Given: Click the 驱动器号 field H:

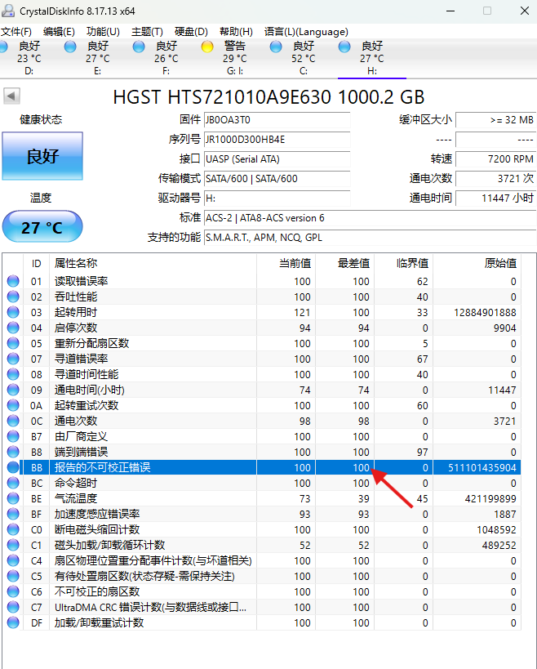Looking at the screenshot, I should coord(277,198).
